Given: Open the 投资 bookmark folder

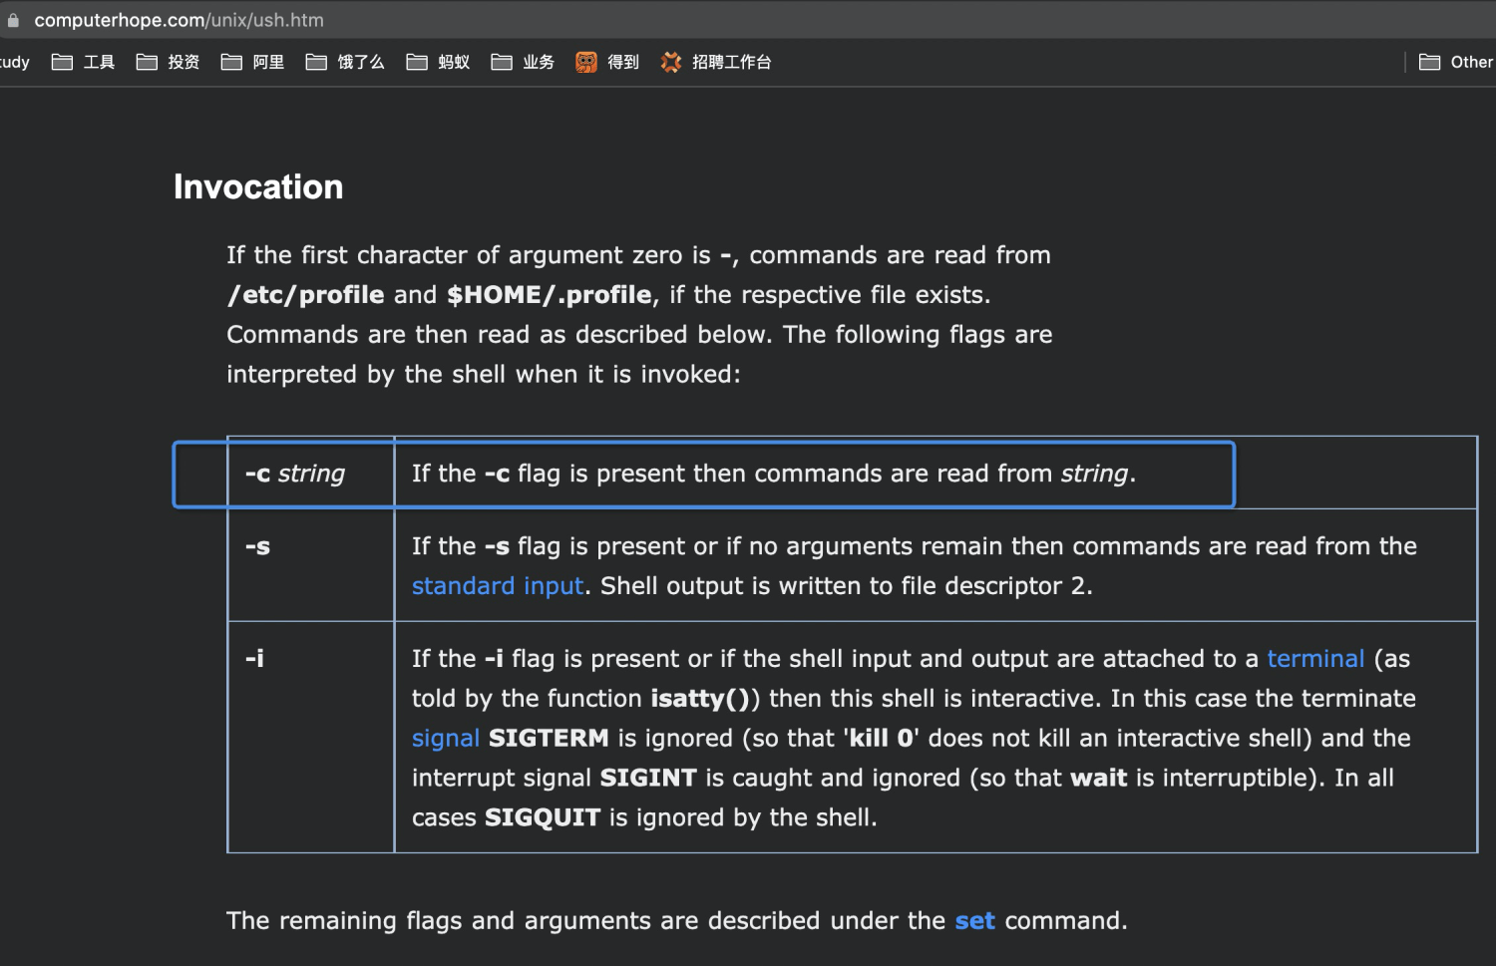Looking at the screenshot, I should pyautogui.click(x=169, y=62).
